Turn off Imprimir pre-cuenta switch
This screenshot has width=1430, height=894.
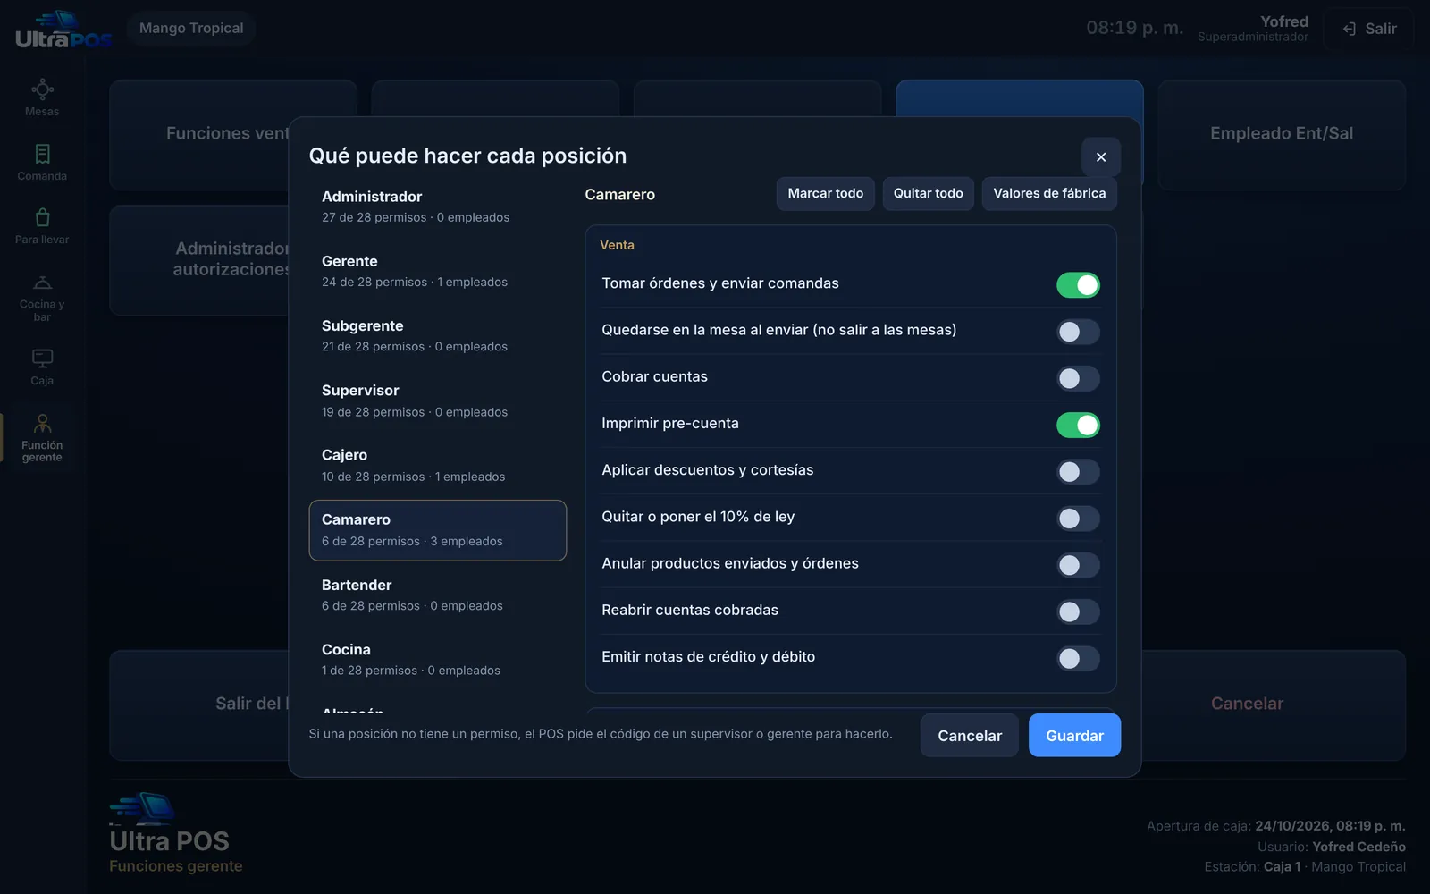pyautogui.click(x=1078, y=425)
